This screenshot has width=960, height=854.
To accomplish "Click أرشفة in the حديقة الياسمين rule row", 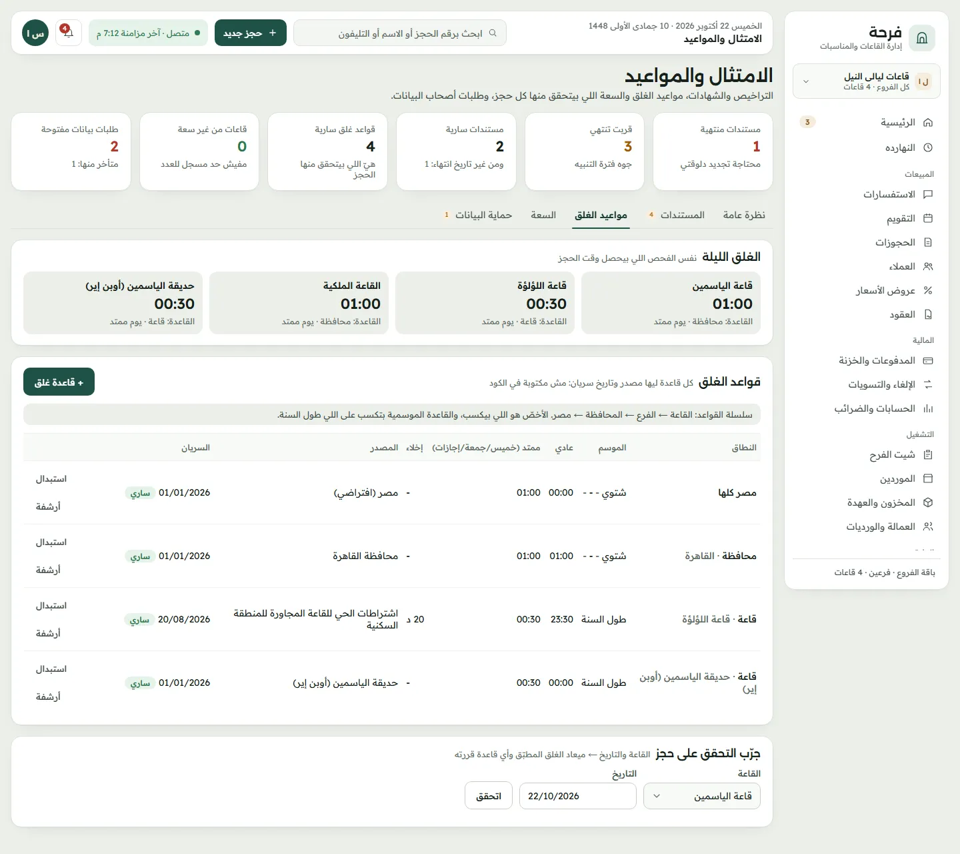I will (48, 697).
